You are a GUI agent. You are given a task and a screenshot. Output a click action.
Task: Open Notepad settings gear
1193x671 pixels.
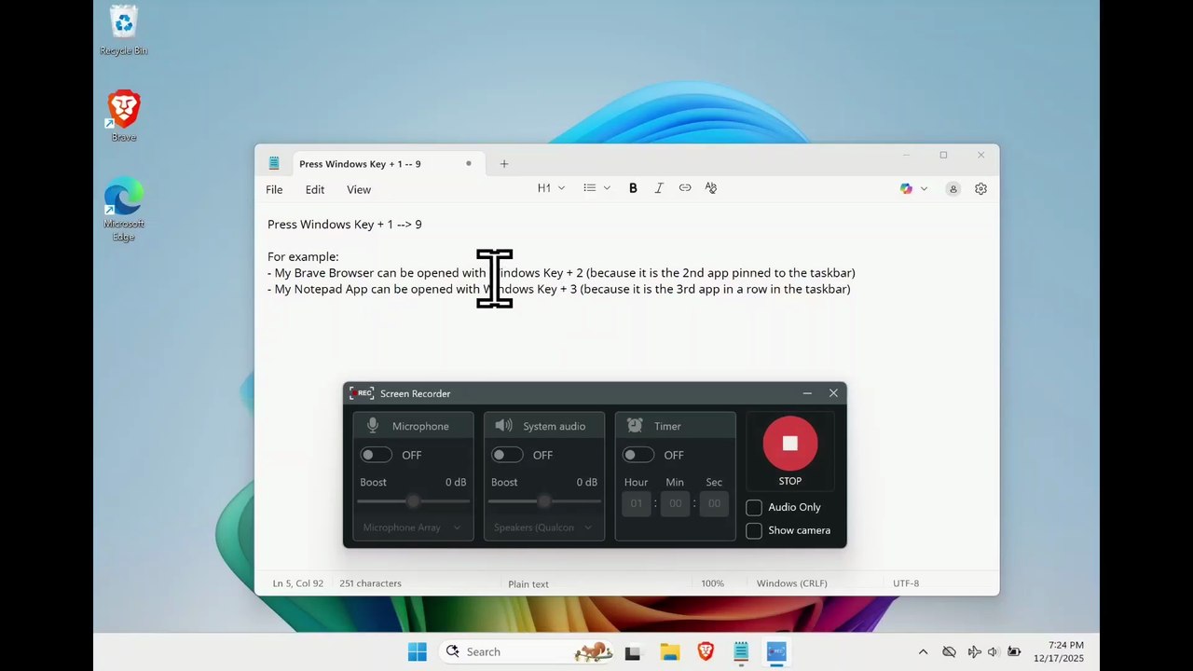(x=980, y=188)
